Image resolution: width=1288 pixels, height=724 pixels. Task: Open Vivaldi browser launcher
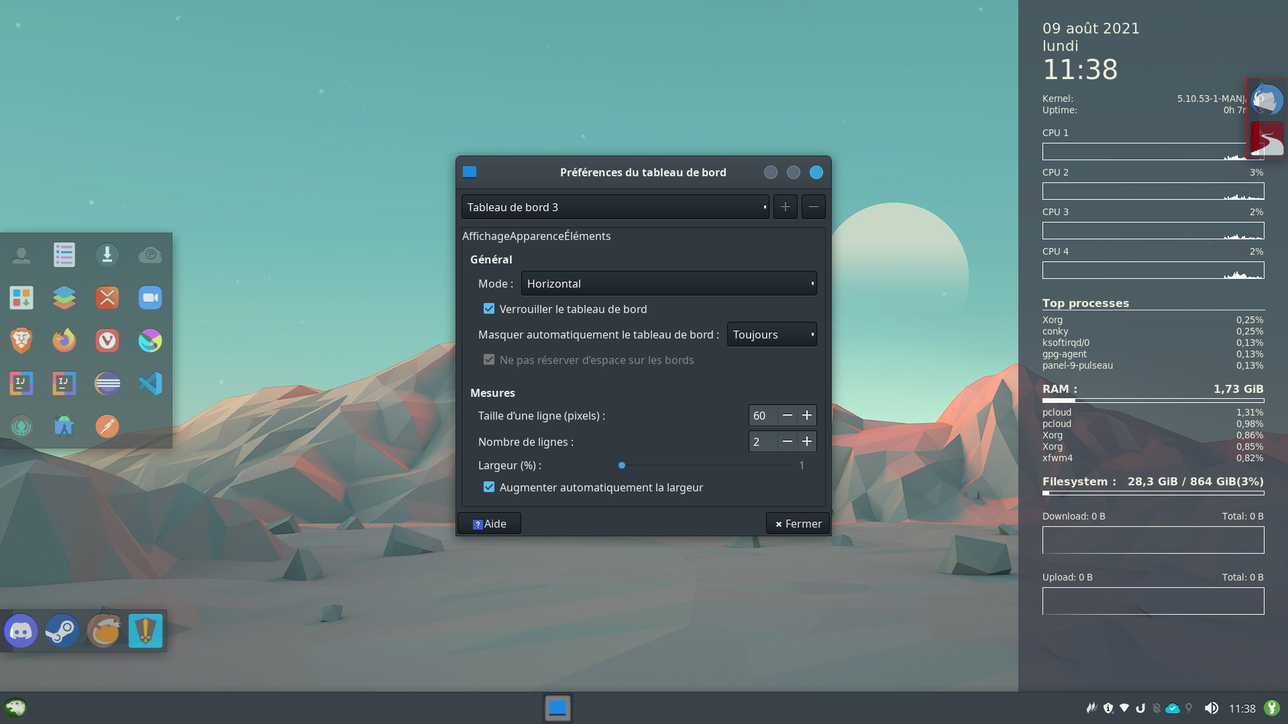(107, 341)
